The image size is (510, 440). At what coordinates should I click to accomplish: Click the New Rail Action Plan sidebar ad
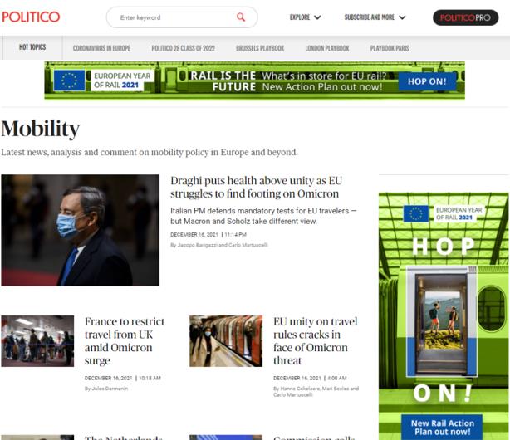(x=444, y=423)
